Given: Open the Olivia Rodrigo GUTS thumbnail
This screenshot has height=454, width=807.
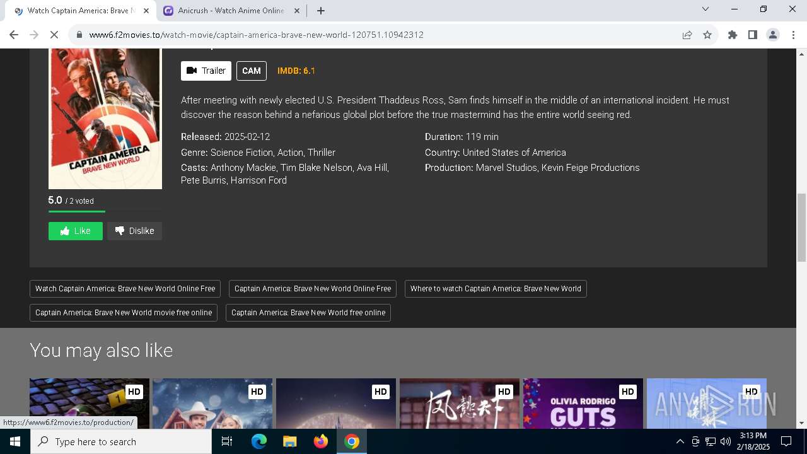Looking at the screenshot, I should tap(583, 404).
